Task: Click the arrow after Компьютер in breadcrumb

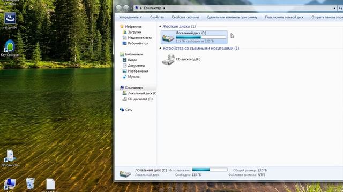Action: (164, 8)
